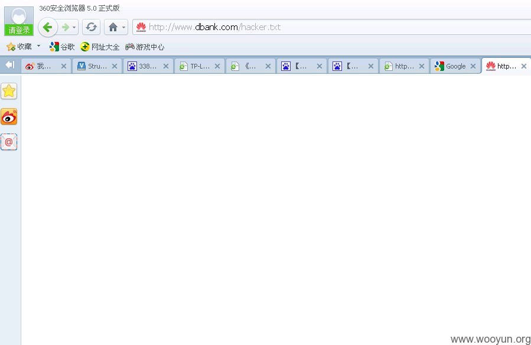Switch to the Stru... tab
The height and width of the screenshot is (345, 531).
(97, 66)
